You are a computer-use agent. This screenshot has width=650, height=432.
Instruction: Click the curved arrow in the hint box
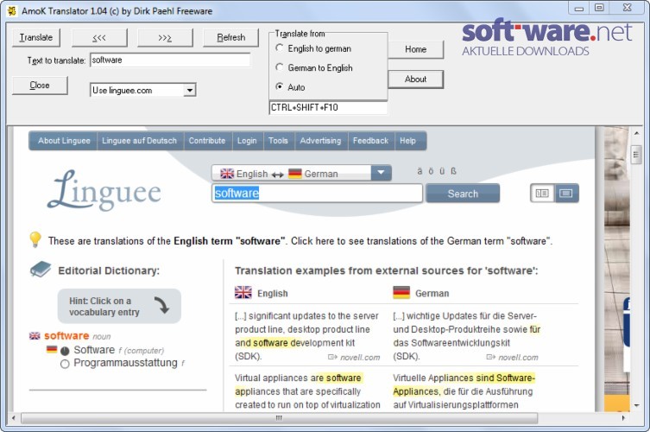coord(161,305)
